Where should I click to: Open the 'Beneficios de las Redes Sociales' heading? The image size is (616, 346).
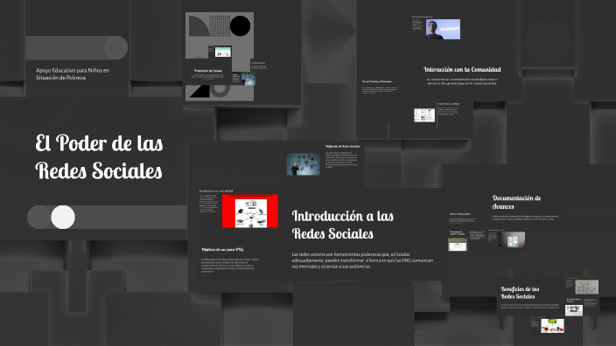pos(520,293)
